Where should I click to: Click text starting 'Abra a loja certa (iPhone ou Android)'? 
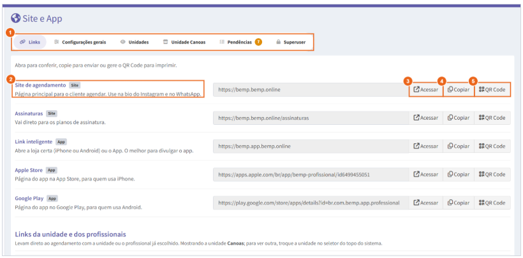[x=105, y=151]
